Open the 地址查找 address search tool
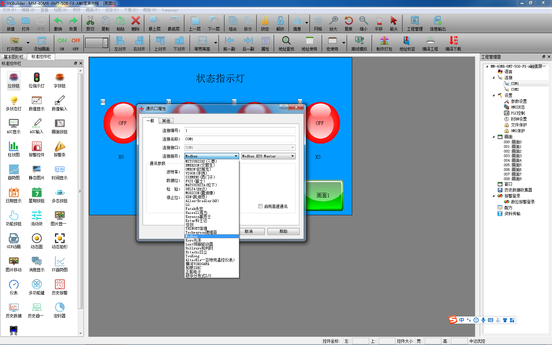Viewport: 552px width, 345px height. [286, 43]
